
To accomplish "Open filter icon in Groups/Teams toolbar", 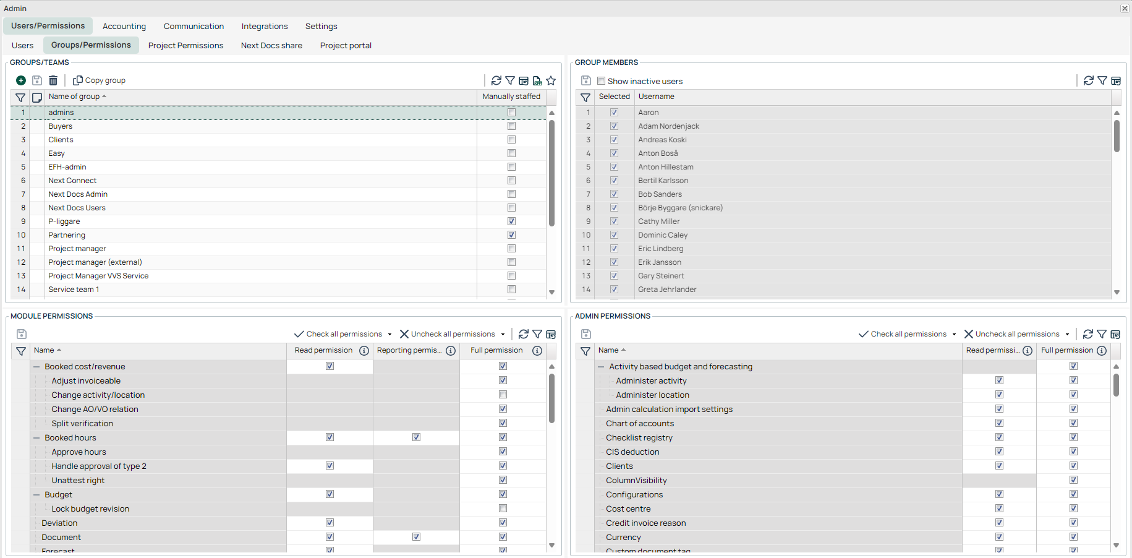I will [x=510, y=80].
